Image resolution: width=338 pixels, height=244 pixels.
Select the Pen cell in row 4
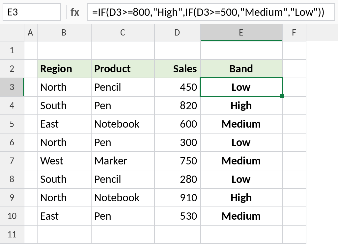[123, 106]
